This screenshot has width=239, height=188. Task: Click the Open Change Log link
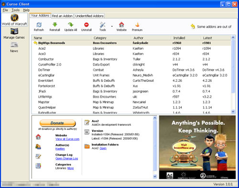[x=66, y=158]
